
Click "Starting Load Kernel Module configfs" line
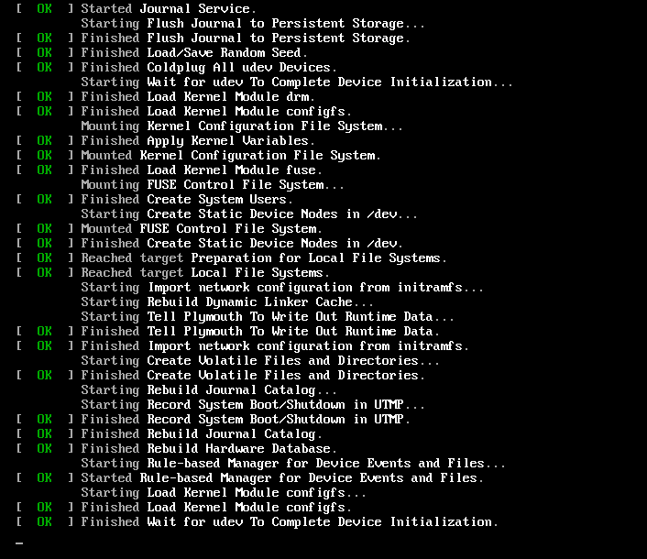(x=224, y=492)
